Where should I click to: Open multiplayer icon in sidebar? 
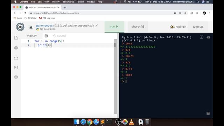point(16,57)
